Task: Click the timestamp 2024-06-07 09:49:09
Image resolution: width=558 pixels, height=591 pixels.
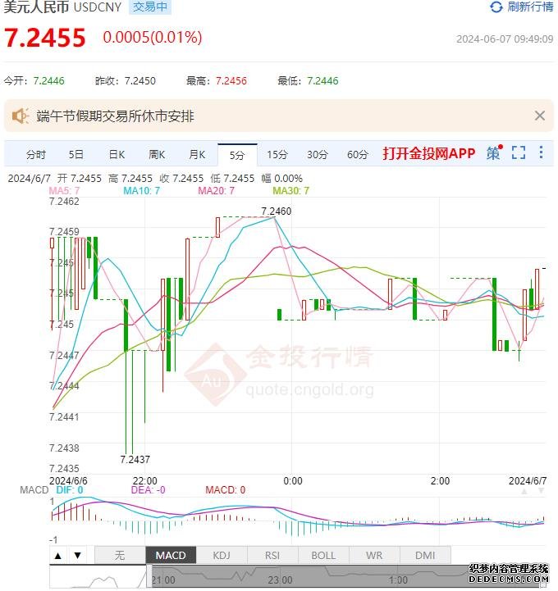Action: pyautogui.click(x=505, y=39)
